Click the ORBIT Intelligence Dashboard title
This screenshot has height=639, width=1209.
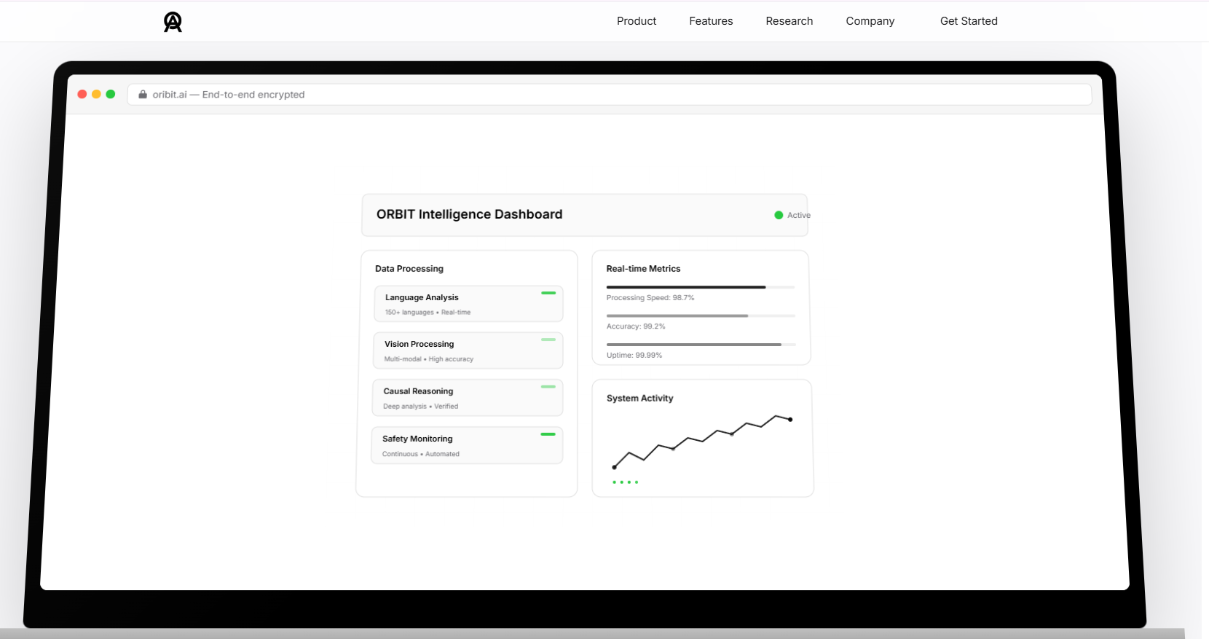[469, 214]
